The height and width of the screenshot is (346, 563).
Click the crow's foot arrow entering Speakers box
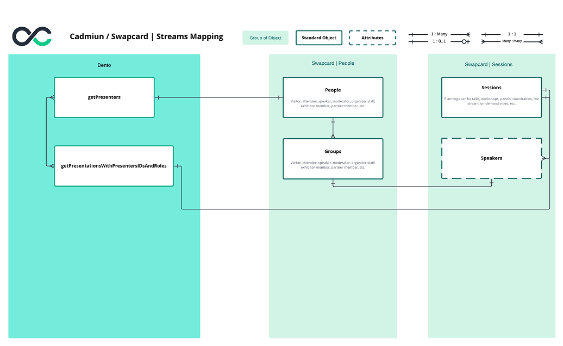(543, 158)
